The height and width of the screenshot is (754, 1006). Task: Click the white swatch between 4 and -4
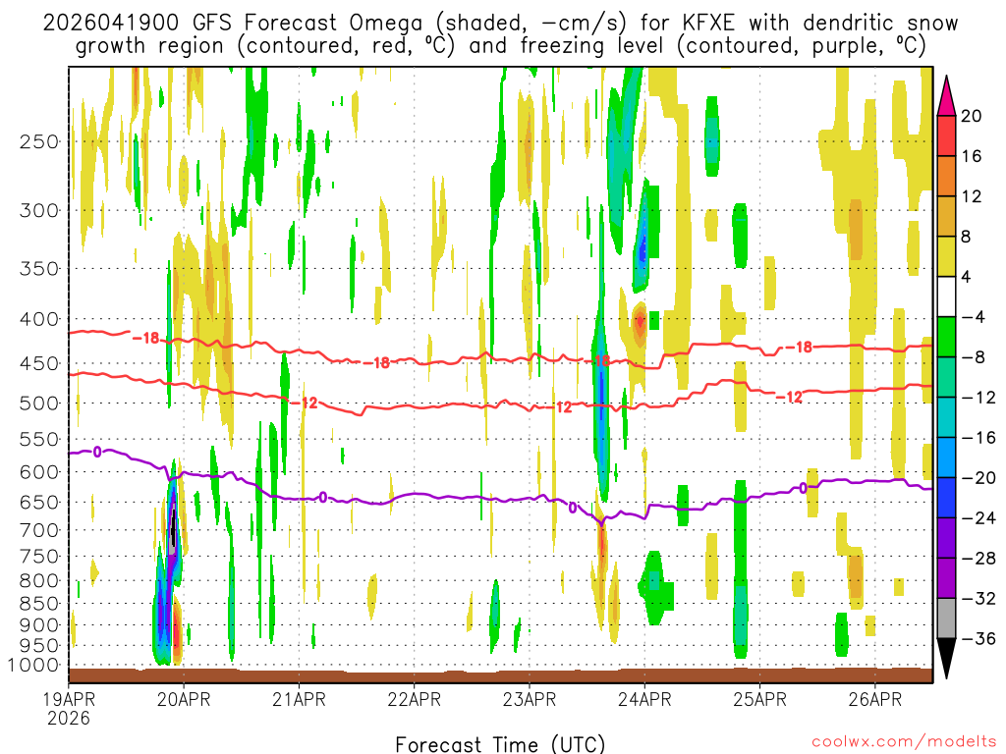coord(948,296)
